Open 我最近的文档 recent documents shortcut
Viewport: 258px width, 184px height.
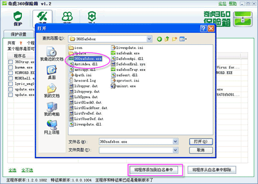pyautogui.click(x=52, y=54)
